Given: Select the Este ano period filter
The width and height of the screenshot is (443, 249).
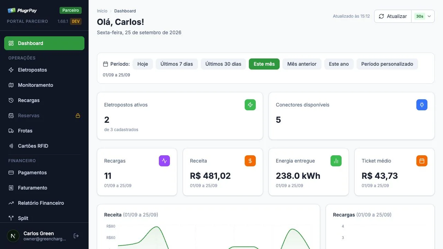Looking at the screenshot, I should [x=339, y=64].
